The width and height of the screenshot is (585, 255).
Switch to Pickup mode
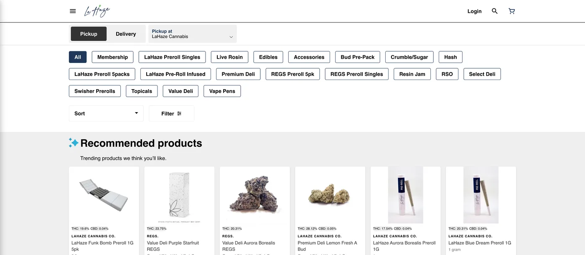click(89, 34)
